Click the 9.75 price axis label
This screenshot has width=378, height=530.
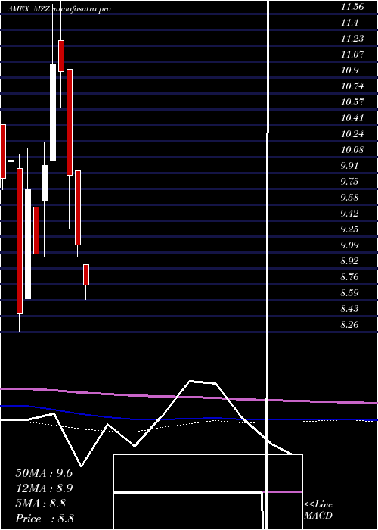point(349,182)
